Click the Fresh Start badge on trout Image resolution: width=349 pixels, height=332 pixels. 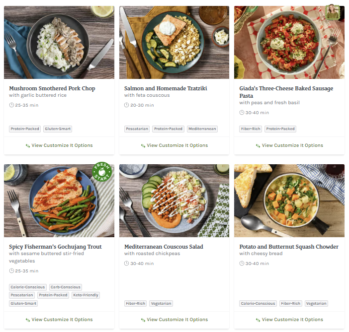102,173
